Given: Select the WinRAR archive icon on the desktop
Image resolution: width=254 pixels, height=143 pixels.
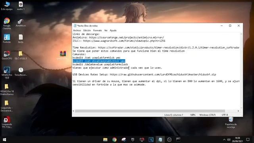Looking at the screenshot, I should [63, 54].
